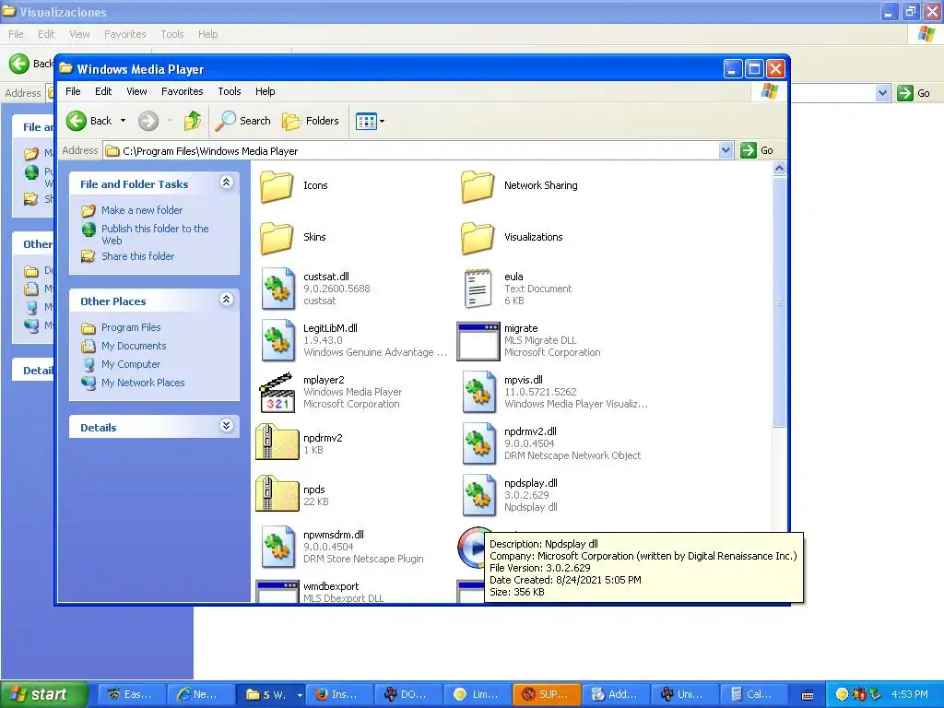This screenshot has height=708, width=944.
Task: Open the Help menu in Visualizaciones window
Action: (208, 34)
